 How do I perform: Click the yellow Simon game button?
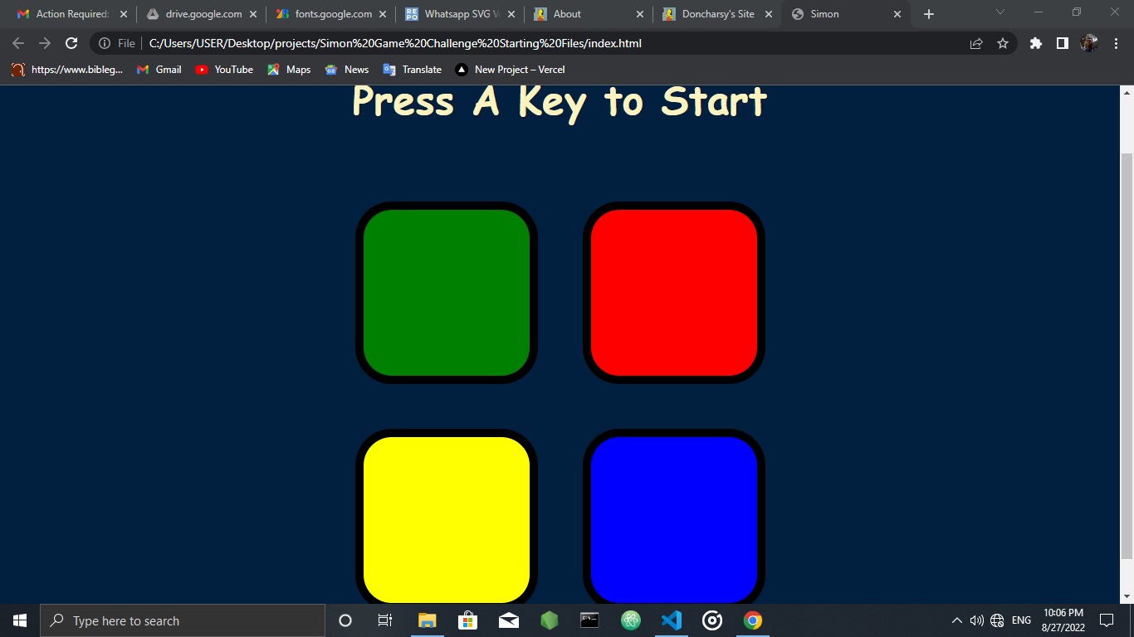pos(447,517)
